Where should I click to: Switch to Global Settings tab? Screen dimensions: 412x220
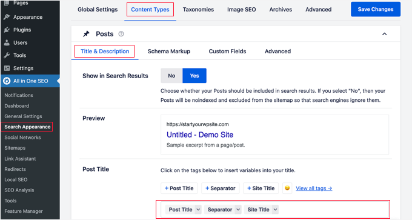point(98,10)
